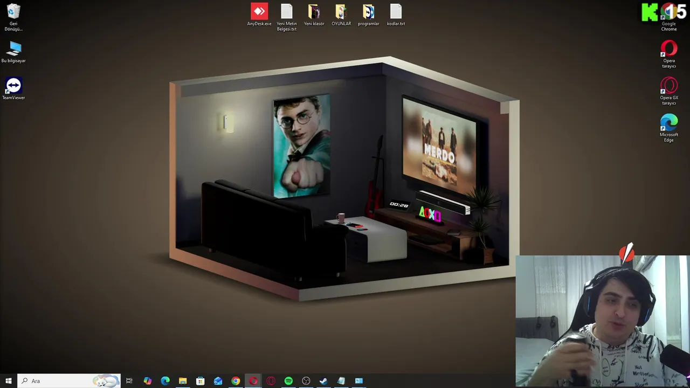Open Copilot from the taskbar
The height and width of the screenshot is (388, 690).
147,381
